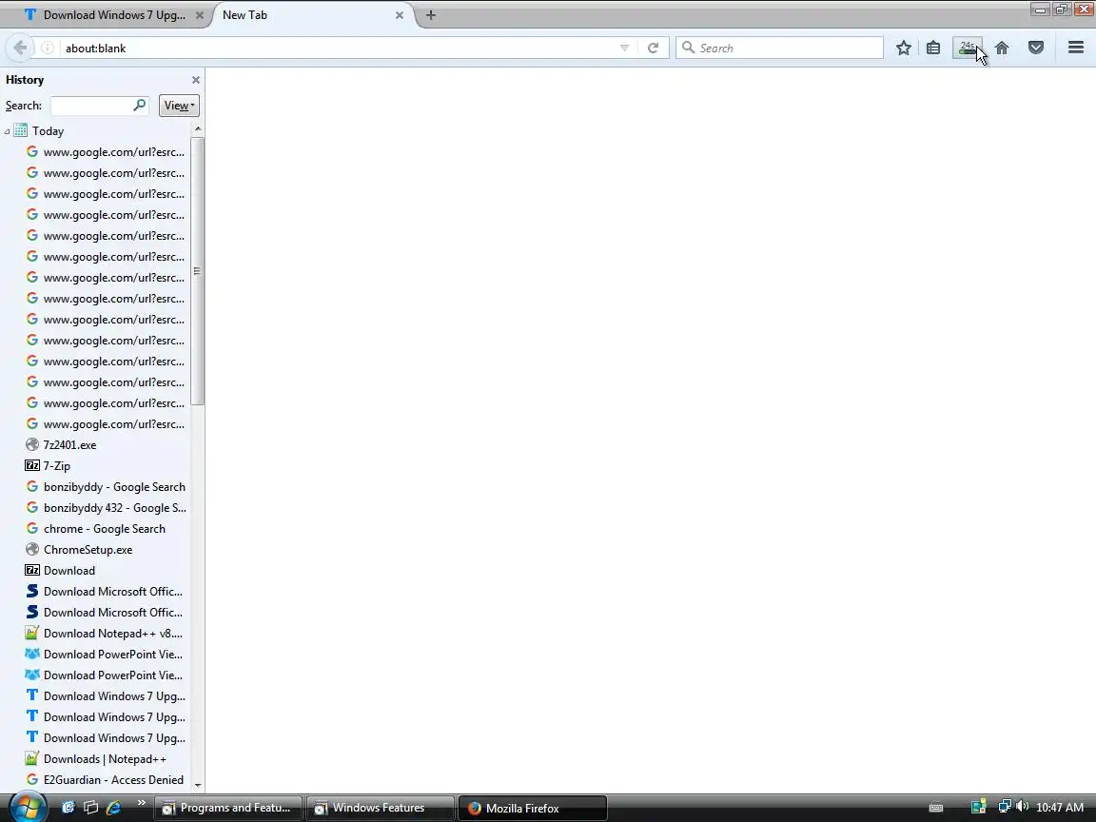The image size is (1096, 822).
Task: Click the History list scroll up arrow
Action: coord(198,128)
